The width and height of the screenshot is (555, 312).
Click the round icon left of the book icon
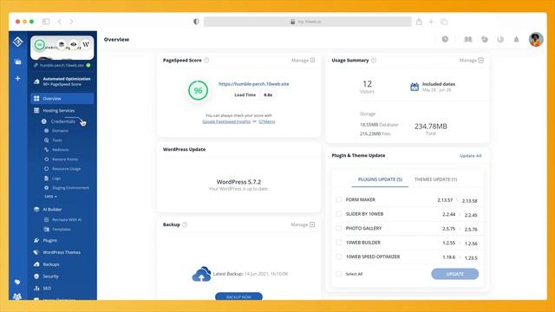tap(445, 39)
